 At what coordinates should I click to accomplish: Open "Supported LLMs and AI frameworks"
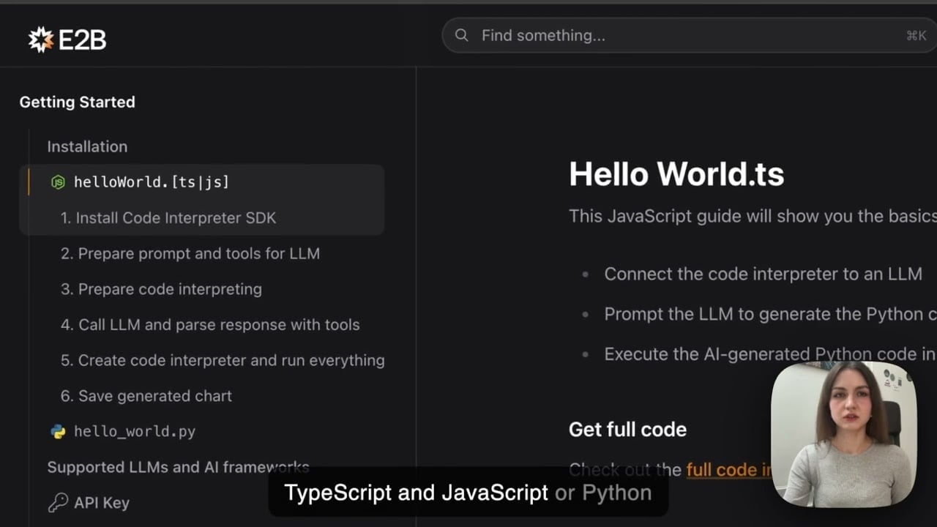click(178, 467)
